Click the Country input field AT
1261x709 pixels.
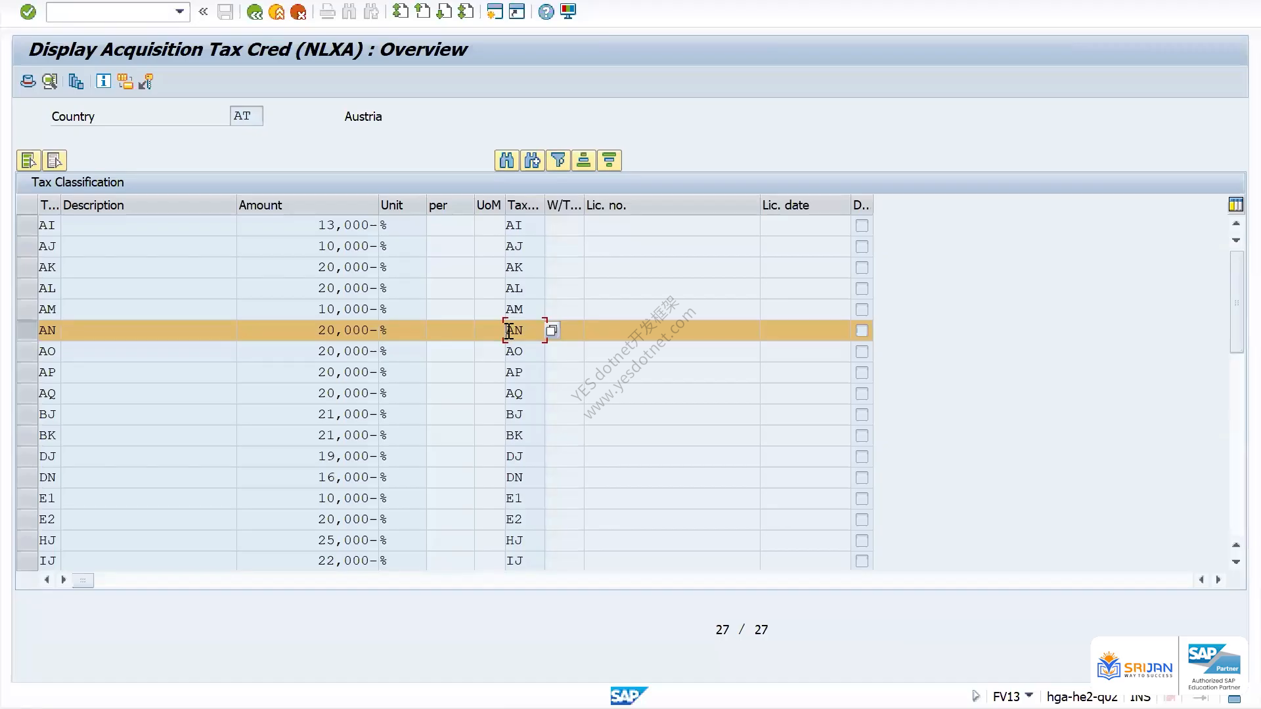tap(246, 116)
